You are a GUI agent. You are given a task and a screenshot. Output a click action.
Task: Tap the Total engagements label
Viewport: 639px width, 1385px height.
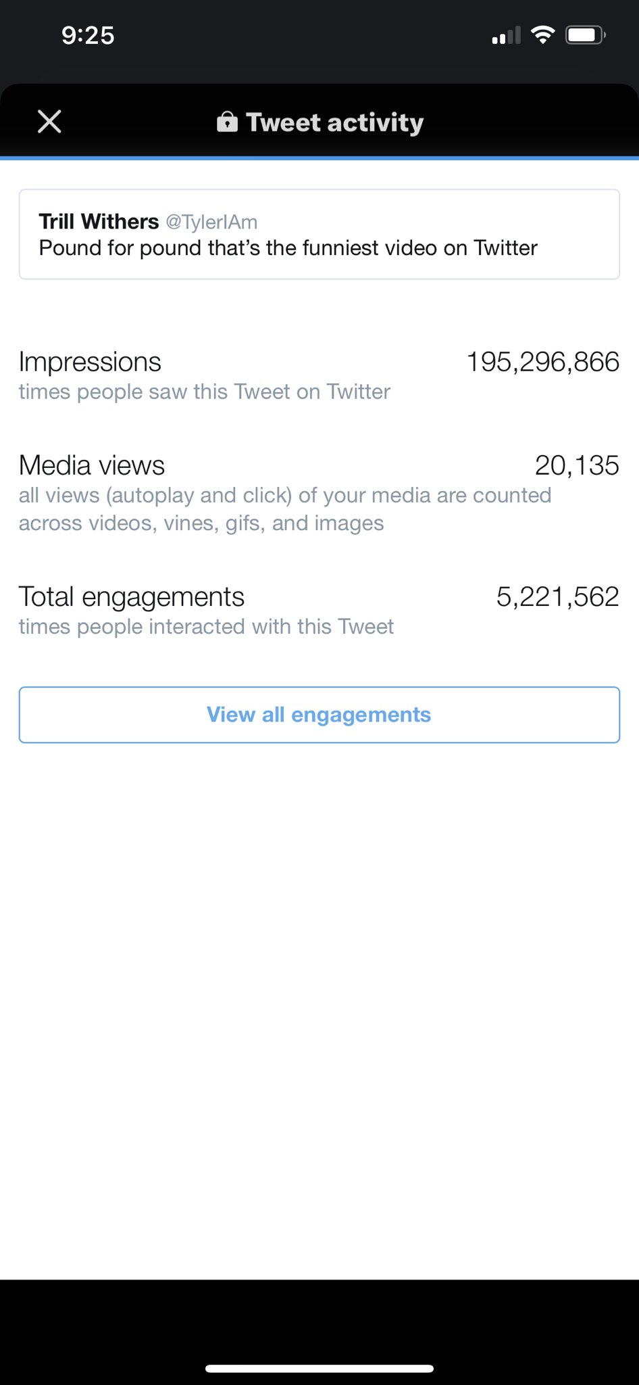pyautogui.click(x=132, y=597)
